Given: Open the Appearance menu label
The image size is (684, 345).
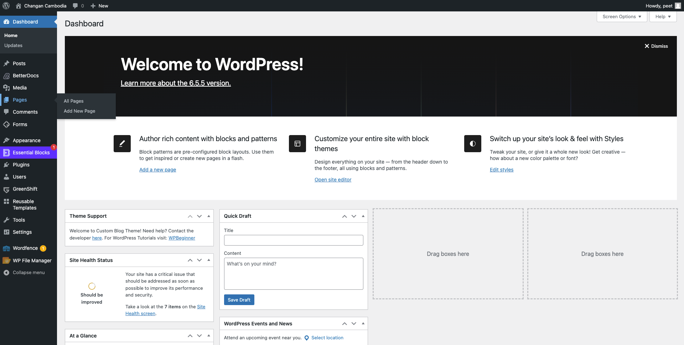Looking at the screenshot, I should [27, 140].
